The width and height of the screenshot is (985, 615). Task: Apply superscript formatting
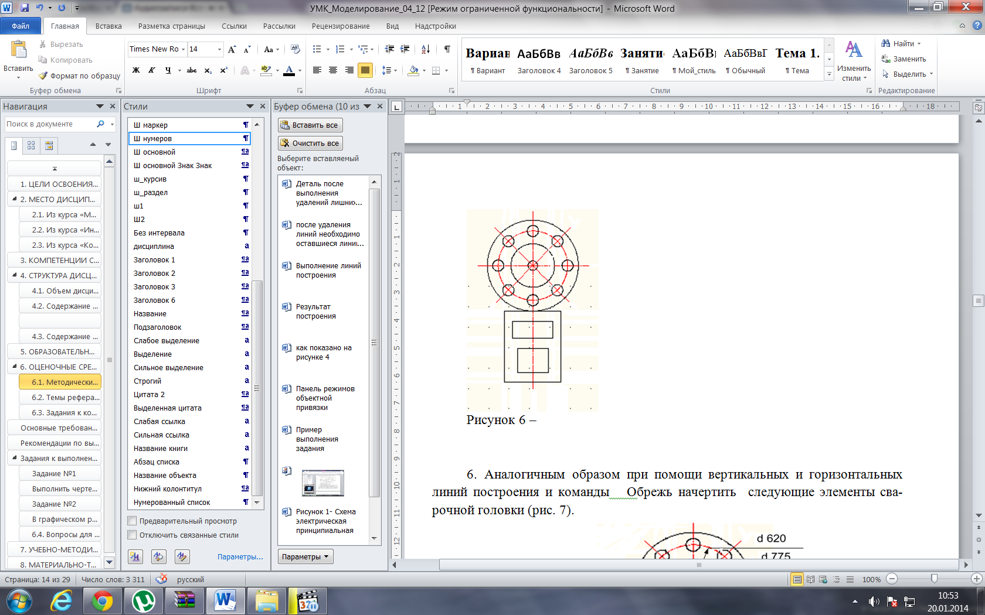coord(223,70)
